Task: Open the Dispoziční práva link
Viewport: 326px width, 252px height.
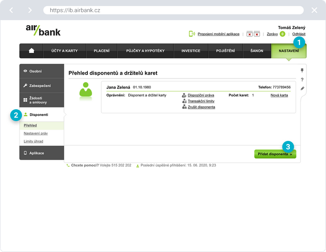Action: pyautogui.click(x=200, y=95)
